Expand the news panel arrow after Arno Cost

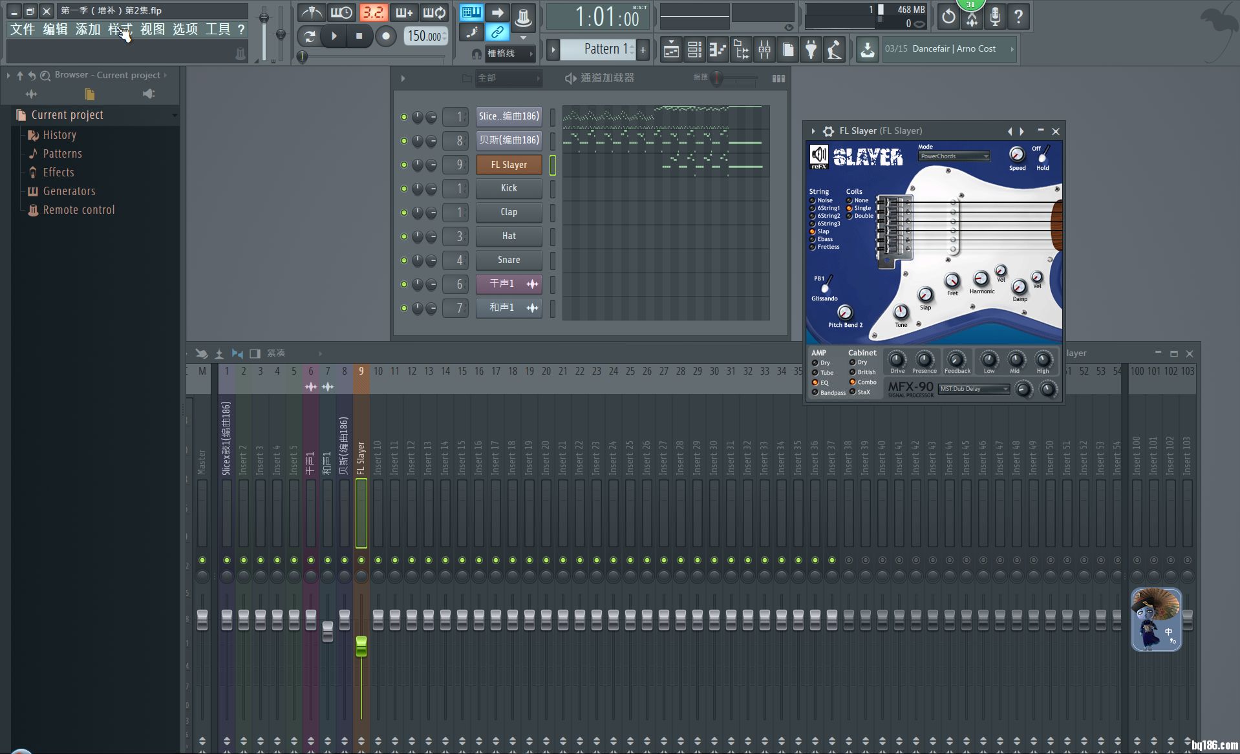[1012, 49]
